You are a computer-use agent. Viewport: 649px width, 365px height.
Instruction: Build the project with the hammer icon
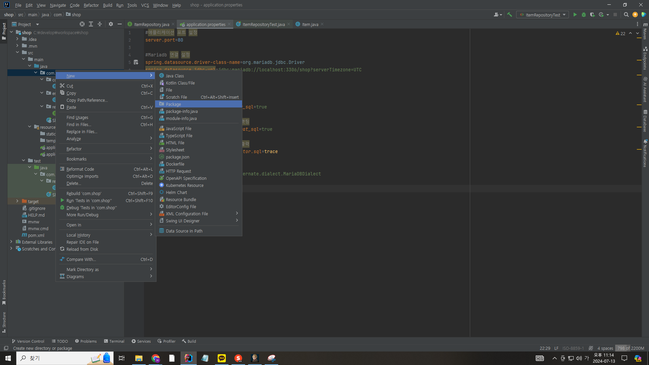click(509, 15)
